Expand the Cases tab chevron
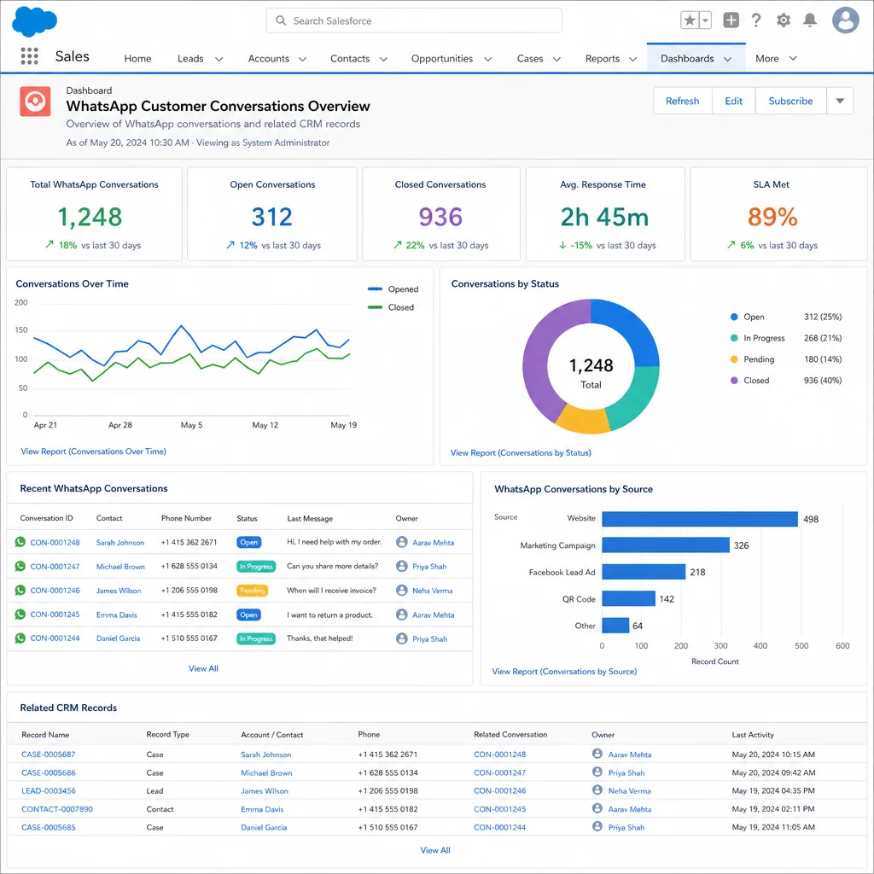 pos(556,59)
